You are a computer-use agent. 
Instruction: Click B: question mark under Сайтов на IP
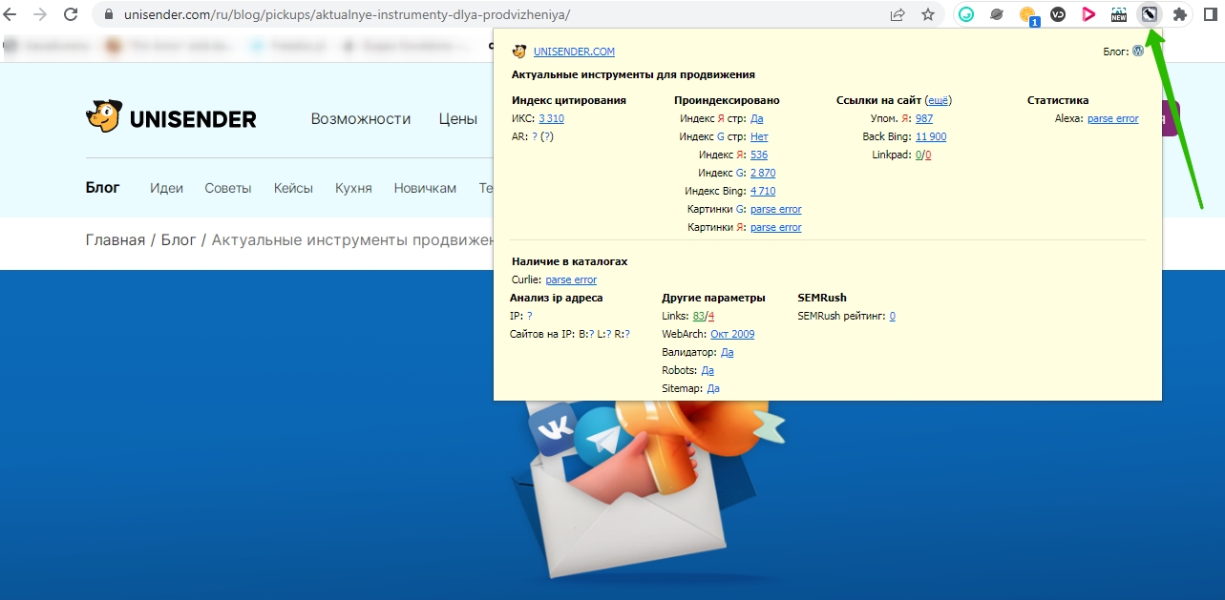click(x=591, y=334)
